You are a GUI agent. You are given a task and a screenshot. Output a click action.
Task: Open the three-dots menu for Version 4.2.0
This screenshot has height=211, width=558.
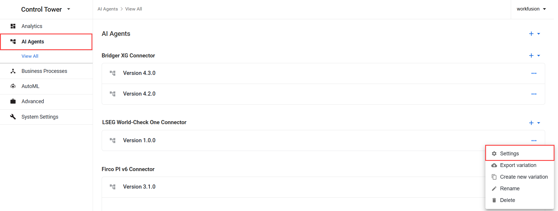tap(534, 94)
